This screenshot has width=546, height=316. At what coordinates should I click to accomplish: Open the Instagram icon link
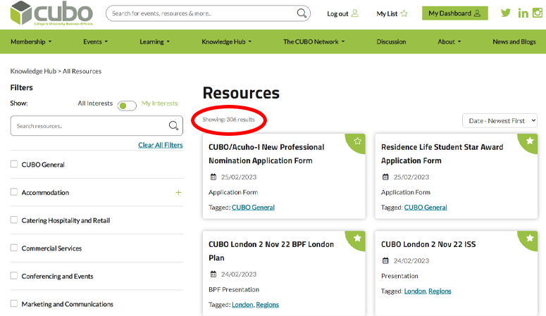tap(538, 13)
